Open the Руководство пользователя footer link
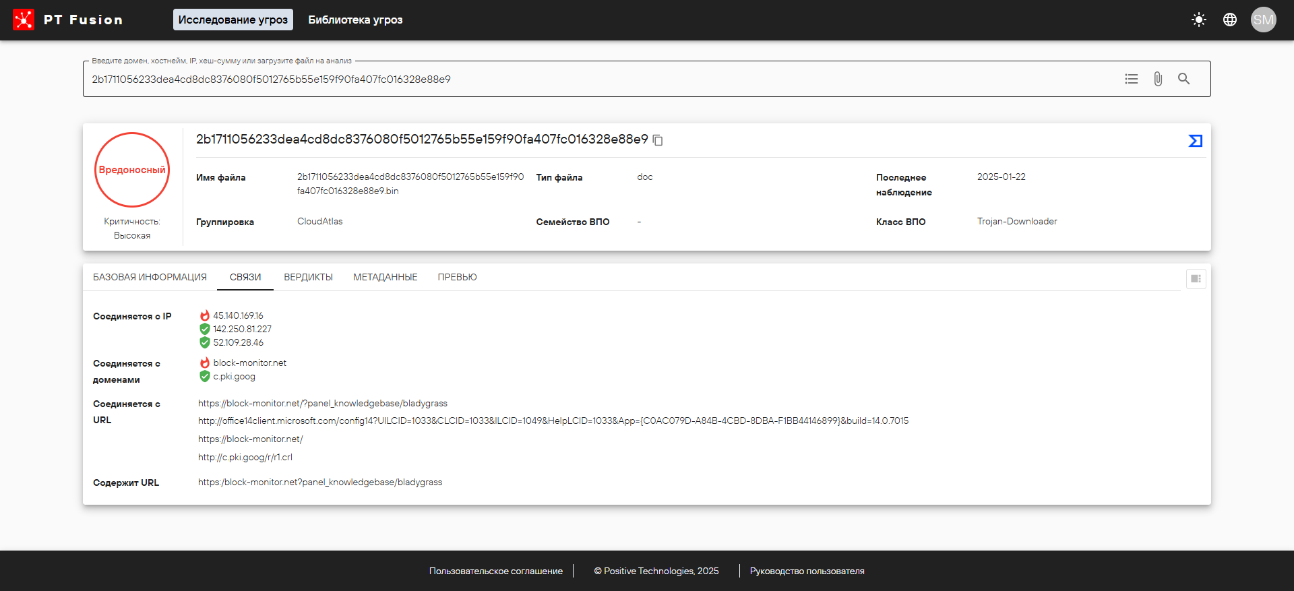The width and height of the screenshot is (1294, 591). [807, 571]
